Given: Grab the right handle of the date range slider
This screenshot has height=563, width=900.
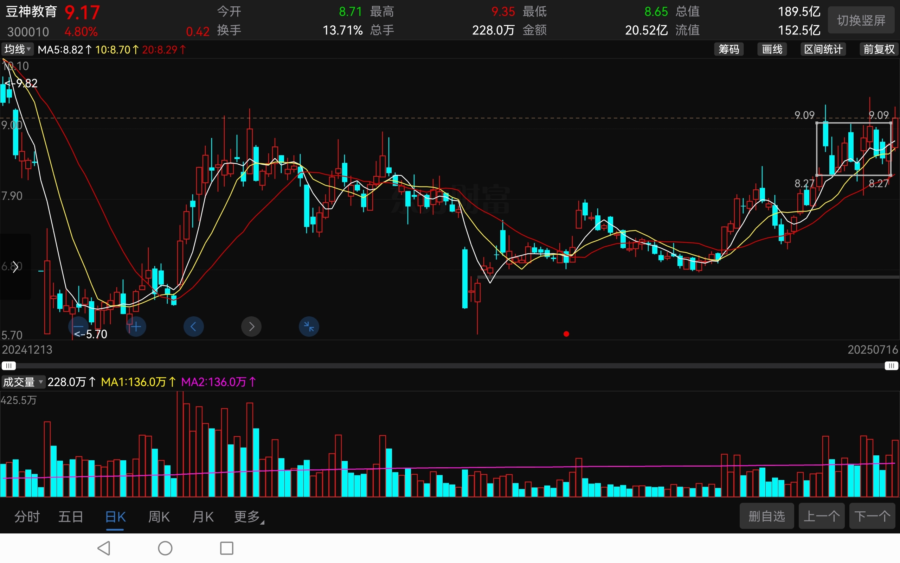Looking at the screenshot, I should point(891,366).
